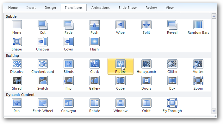Choose the Vortex transition
The image size is (223, 124).
[198, 66]
